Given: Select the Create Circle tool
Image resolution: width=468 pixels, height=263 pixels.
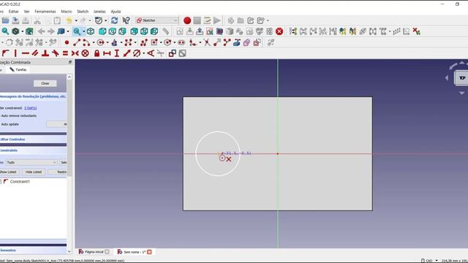Looking at the screenshot, I should tap(101, 42).
